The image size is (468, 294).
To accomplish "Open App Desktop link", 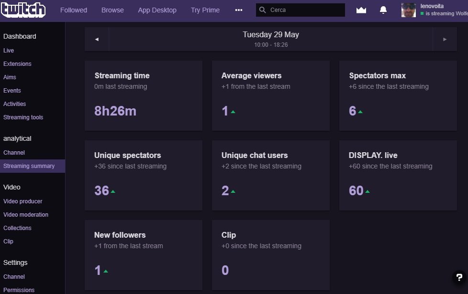I will [157, 10].
